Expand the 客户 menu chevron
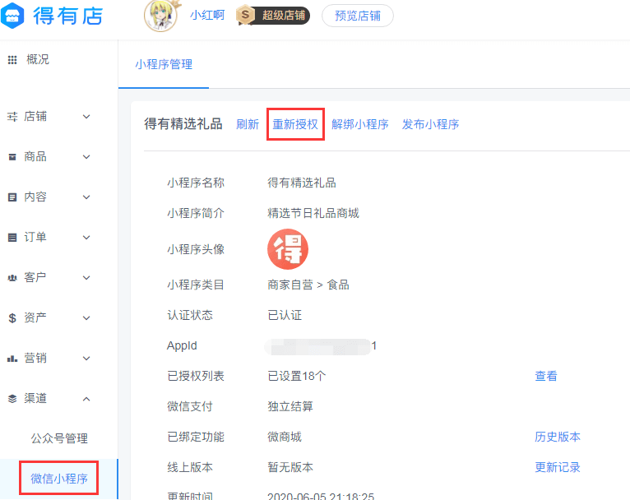The width and height of the screenshot is (630, 500). click(86, 277)
